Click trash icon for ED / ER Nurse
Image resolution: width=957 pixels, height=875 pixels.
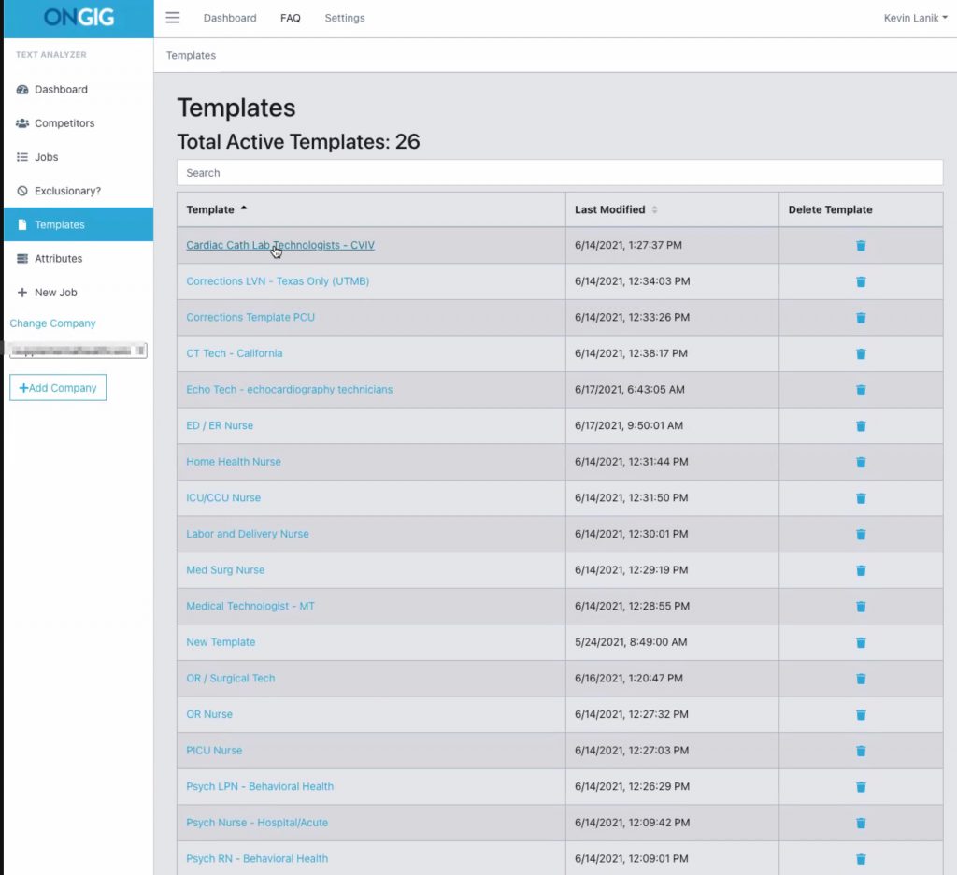(861, 425)
